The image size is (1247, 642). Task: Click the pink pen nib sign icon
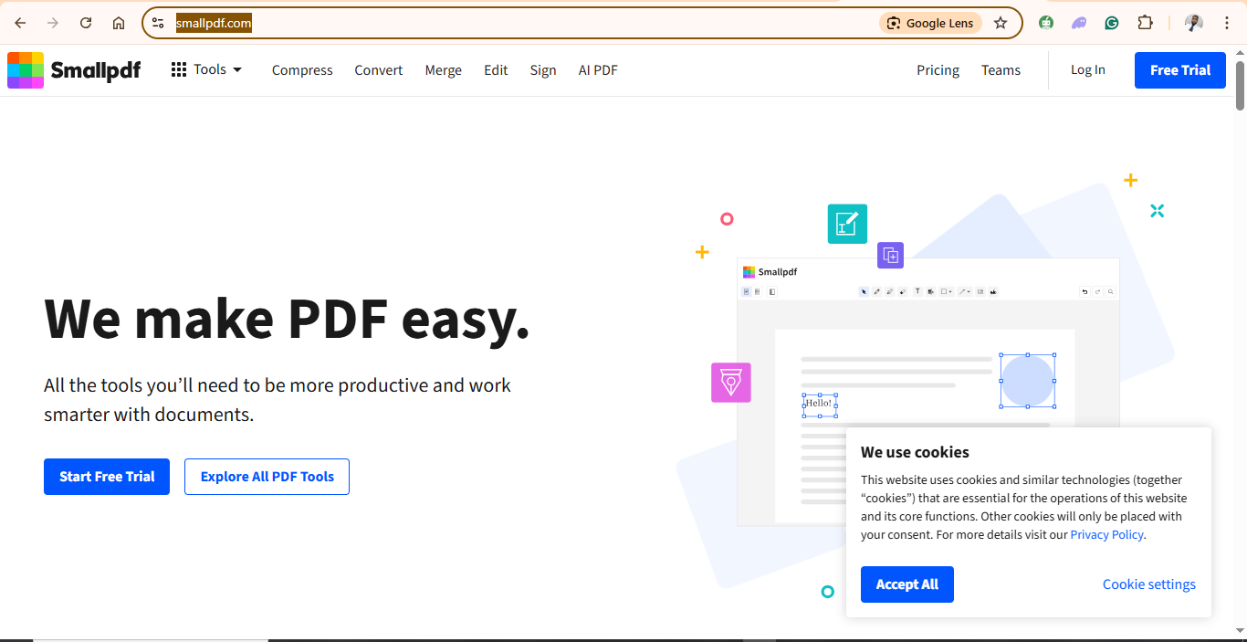(x=730, y=383)
